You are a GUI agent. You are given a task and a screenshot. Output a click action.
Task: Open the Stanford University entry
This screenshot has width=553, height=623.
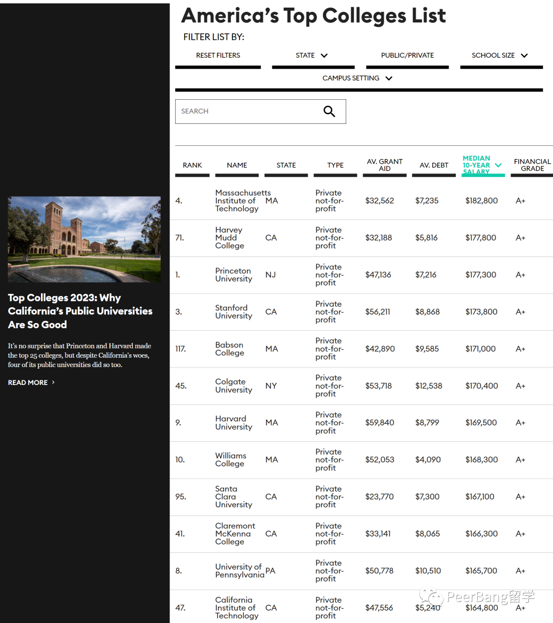click(233, 312)
